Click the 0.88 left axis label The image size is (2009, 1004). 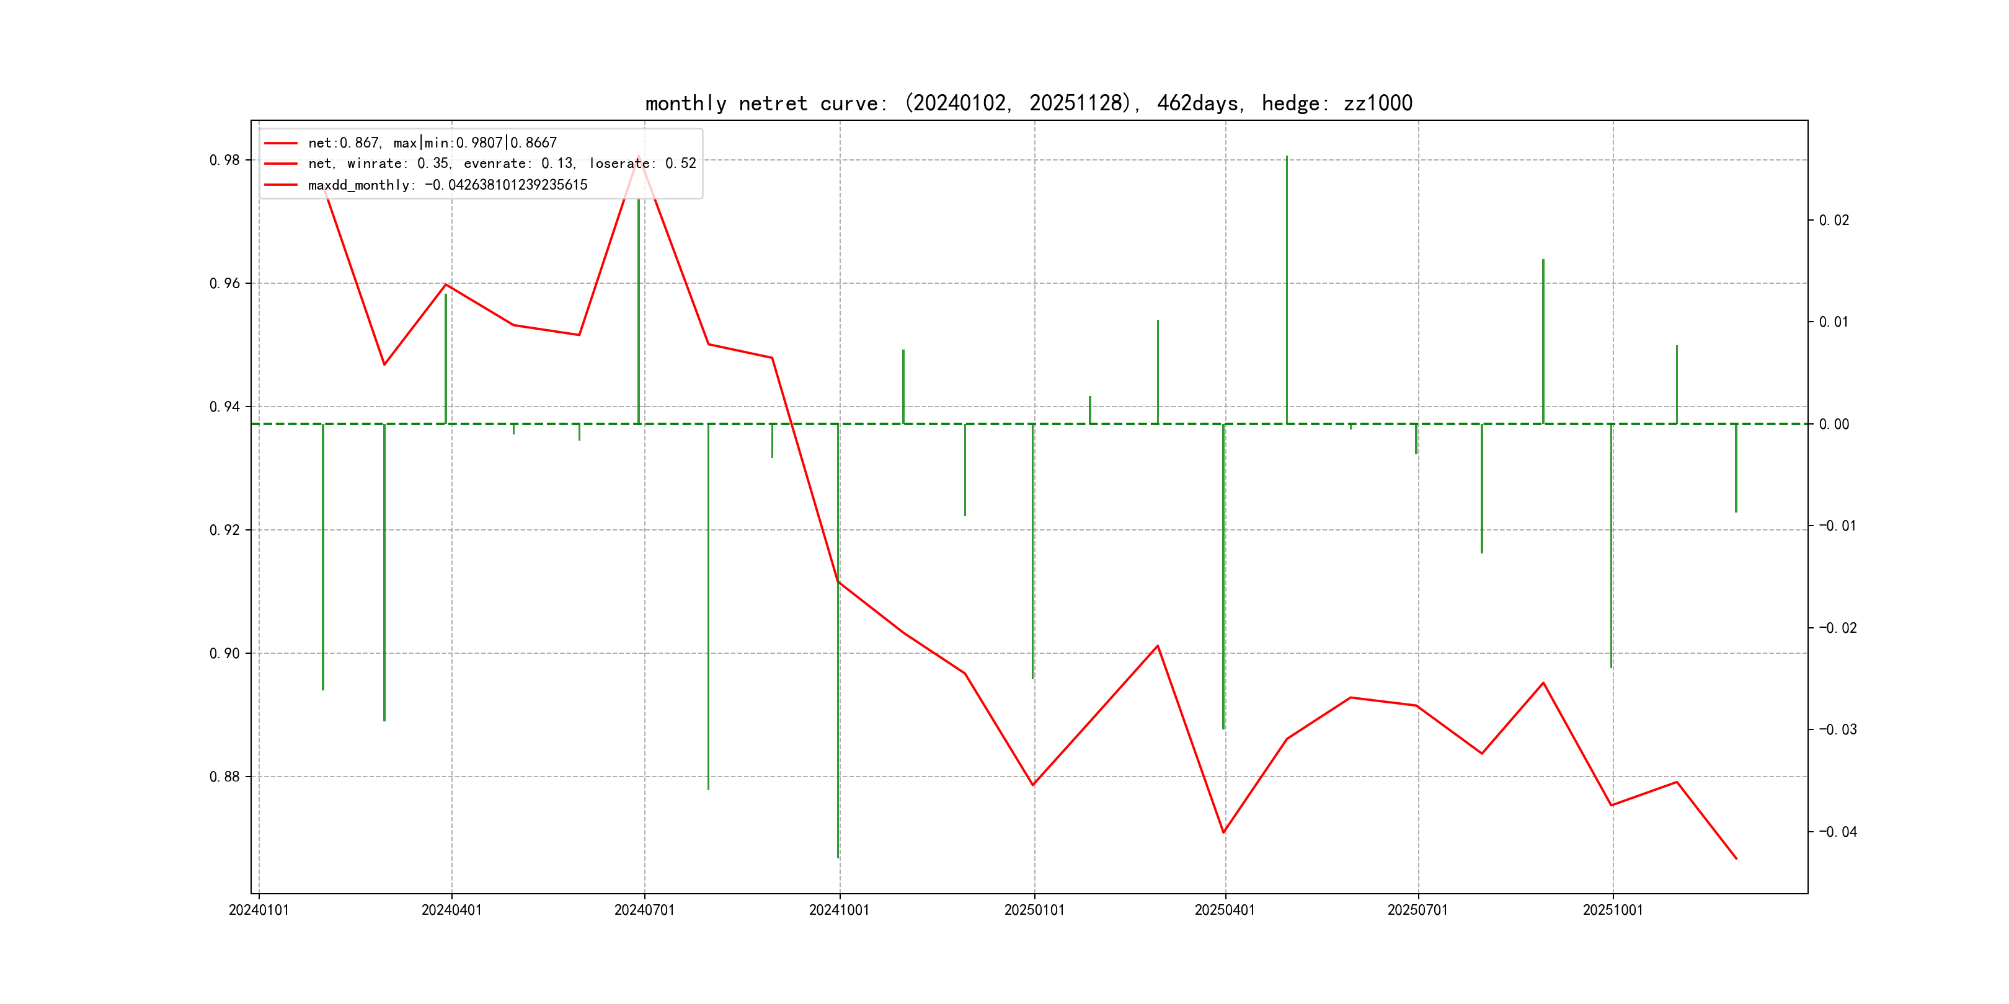point(224,777)
